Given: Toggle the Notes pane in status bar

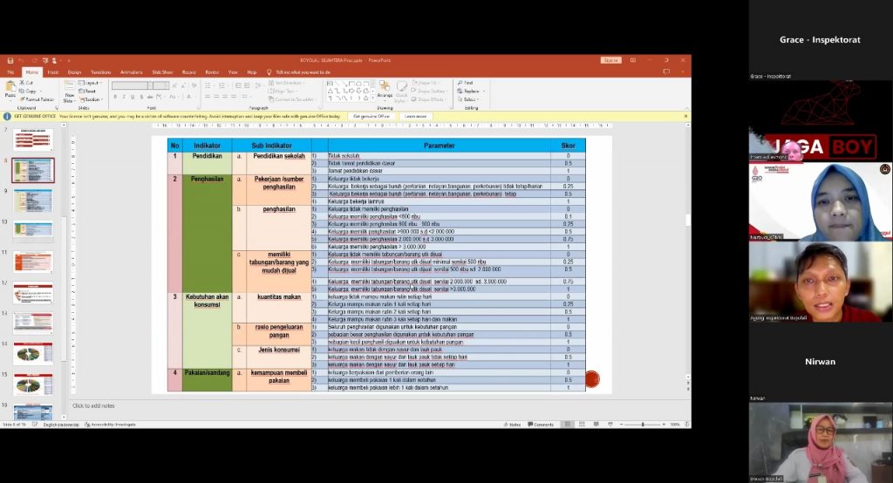Looking at the screenshot, I should coord(515,425).
